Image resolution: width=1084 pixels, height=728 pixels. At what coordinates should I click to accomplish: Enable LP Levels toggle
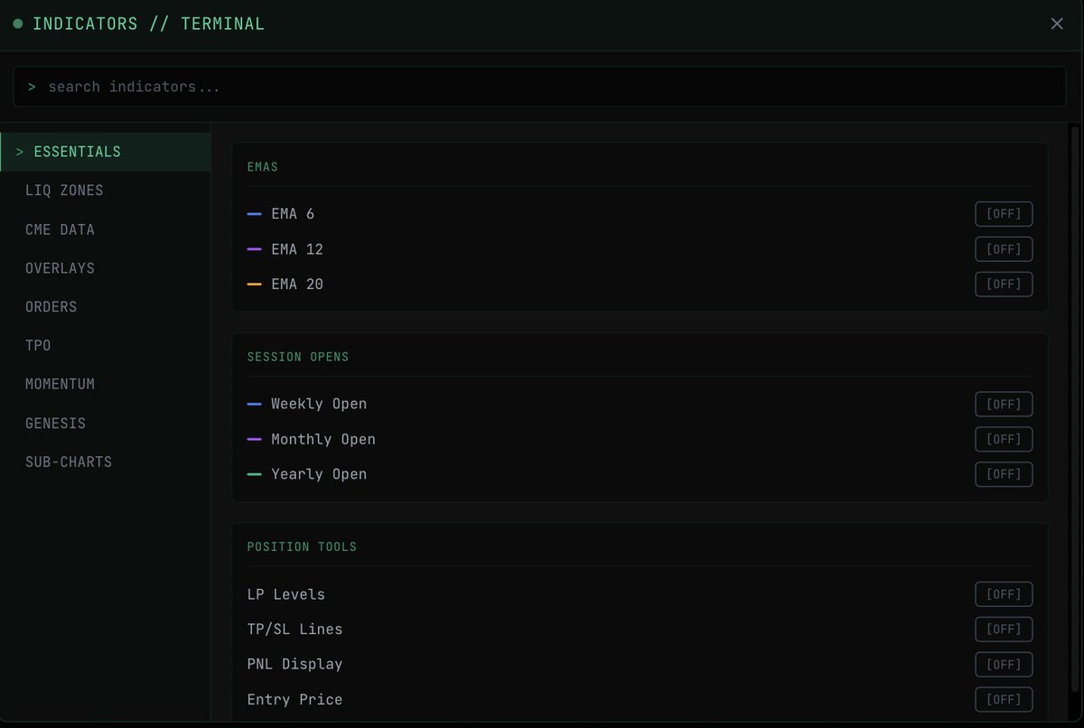(1004, 594)
